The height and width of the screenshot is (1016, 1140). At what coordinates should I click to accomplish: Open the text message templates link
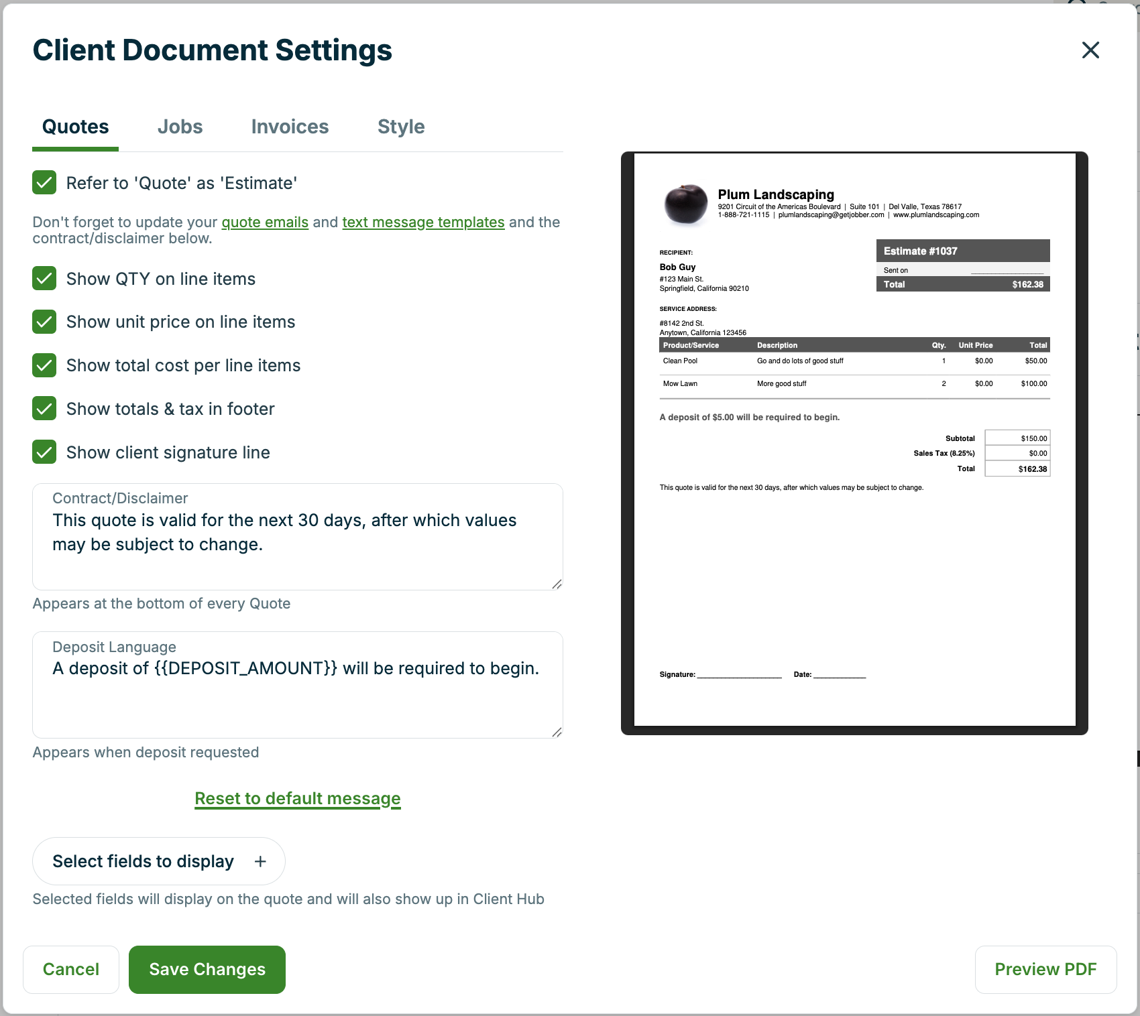tap(423, 222)
